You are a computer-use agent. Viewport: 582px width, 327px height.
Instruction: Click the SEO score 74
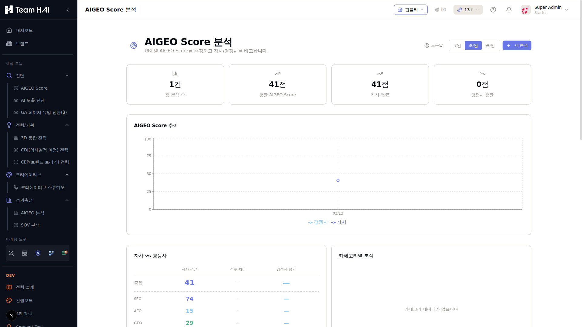click(x=189, y=299)
